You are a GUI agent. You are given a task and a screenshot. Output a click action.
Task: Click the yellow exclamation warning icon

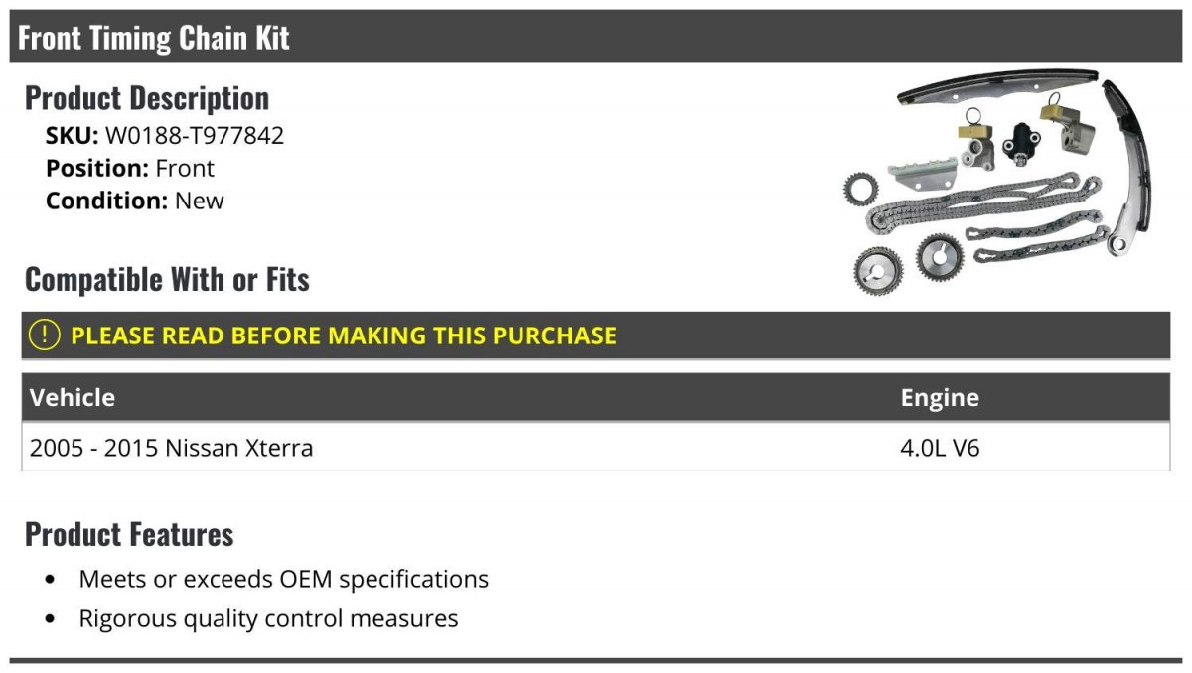[46, 335]
